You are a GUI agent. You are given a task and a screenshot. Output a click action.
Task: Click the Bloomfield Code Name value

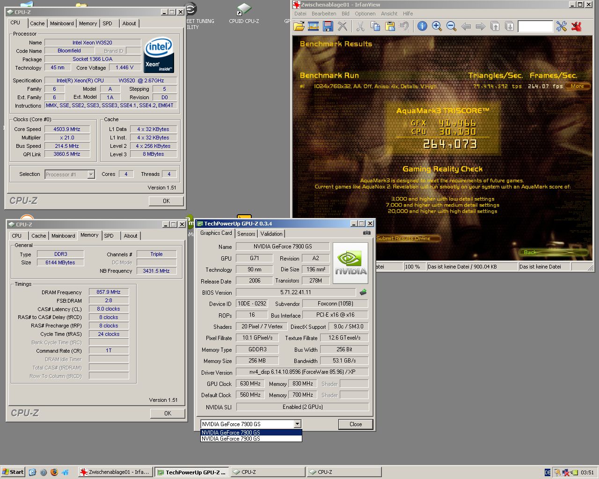click(x=69, y=51)
